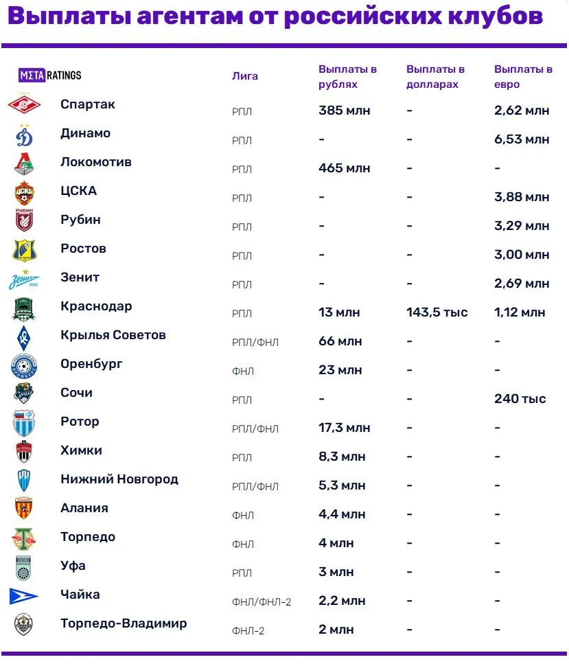Click the 465 млн Lokomotiv payment value

coord(345,168)
